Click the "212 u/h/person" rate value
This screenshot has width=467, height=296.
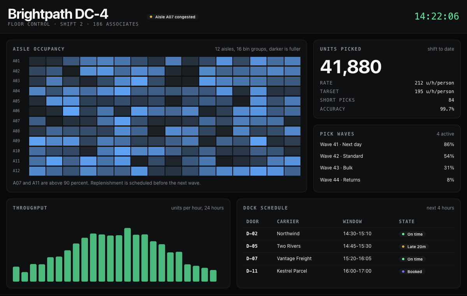434,83
